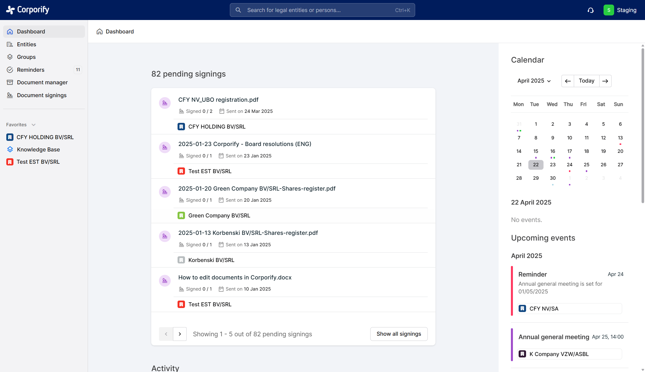Click the green Staging avatar icon
The height and width of the screenshot is (372, 645).
(609, 10)
